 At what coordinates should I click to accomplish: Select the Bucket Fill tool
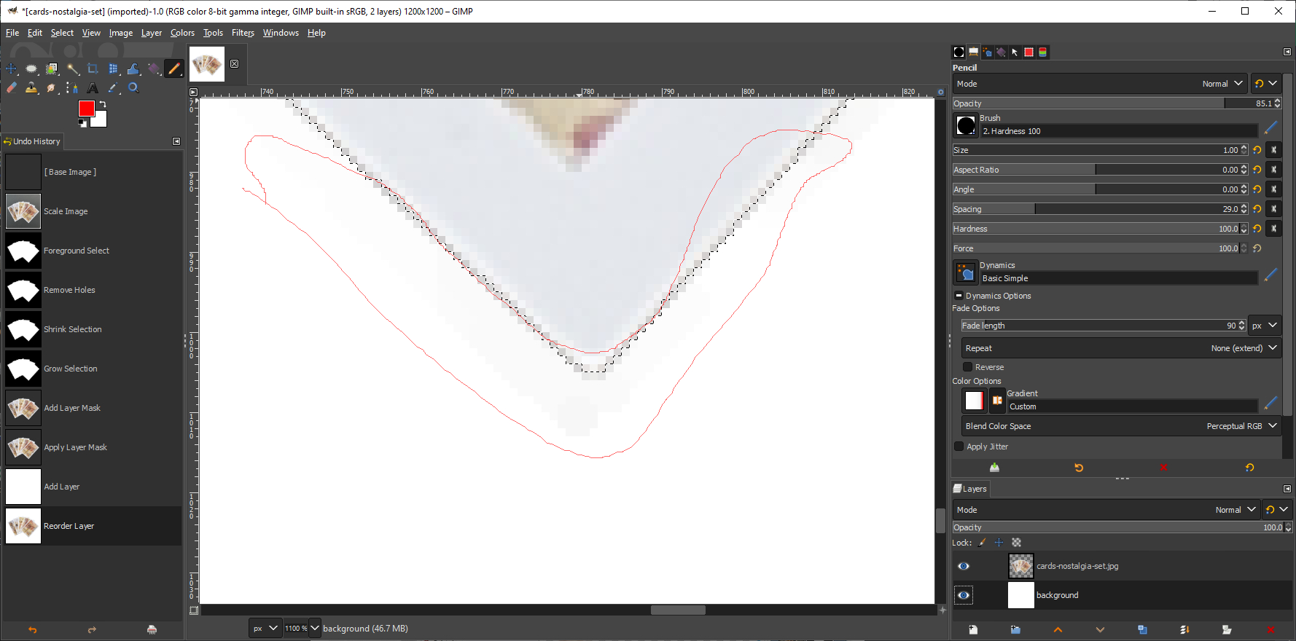click(154, 68)
